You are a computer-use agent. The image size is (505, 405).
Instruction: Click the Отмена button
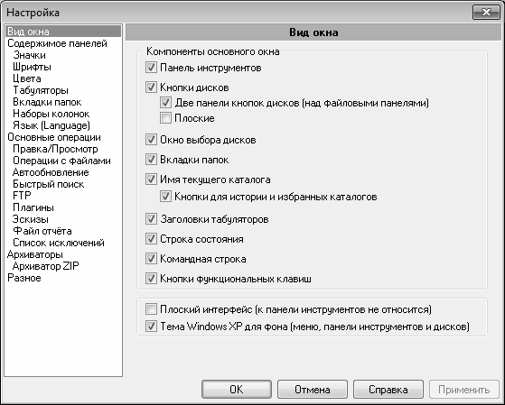(x=313, y=390)
